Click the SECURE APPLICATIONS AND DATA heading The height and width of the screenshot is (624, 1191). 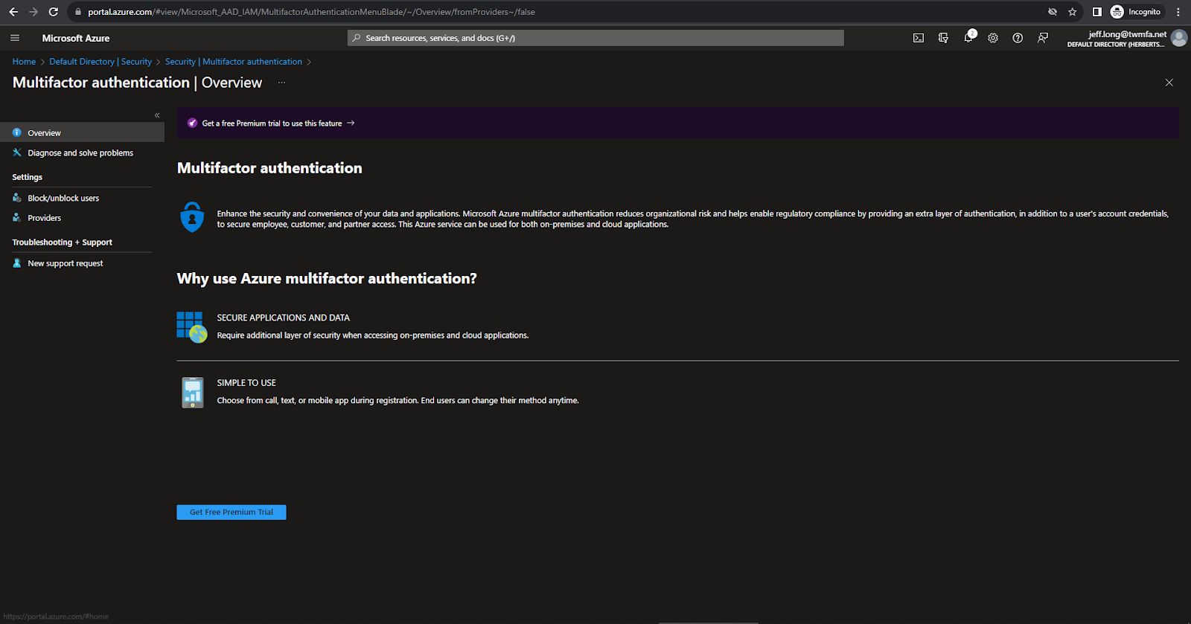pos(283,318)
